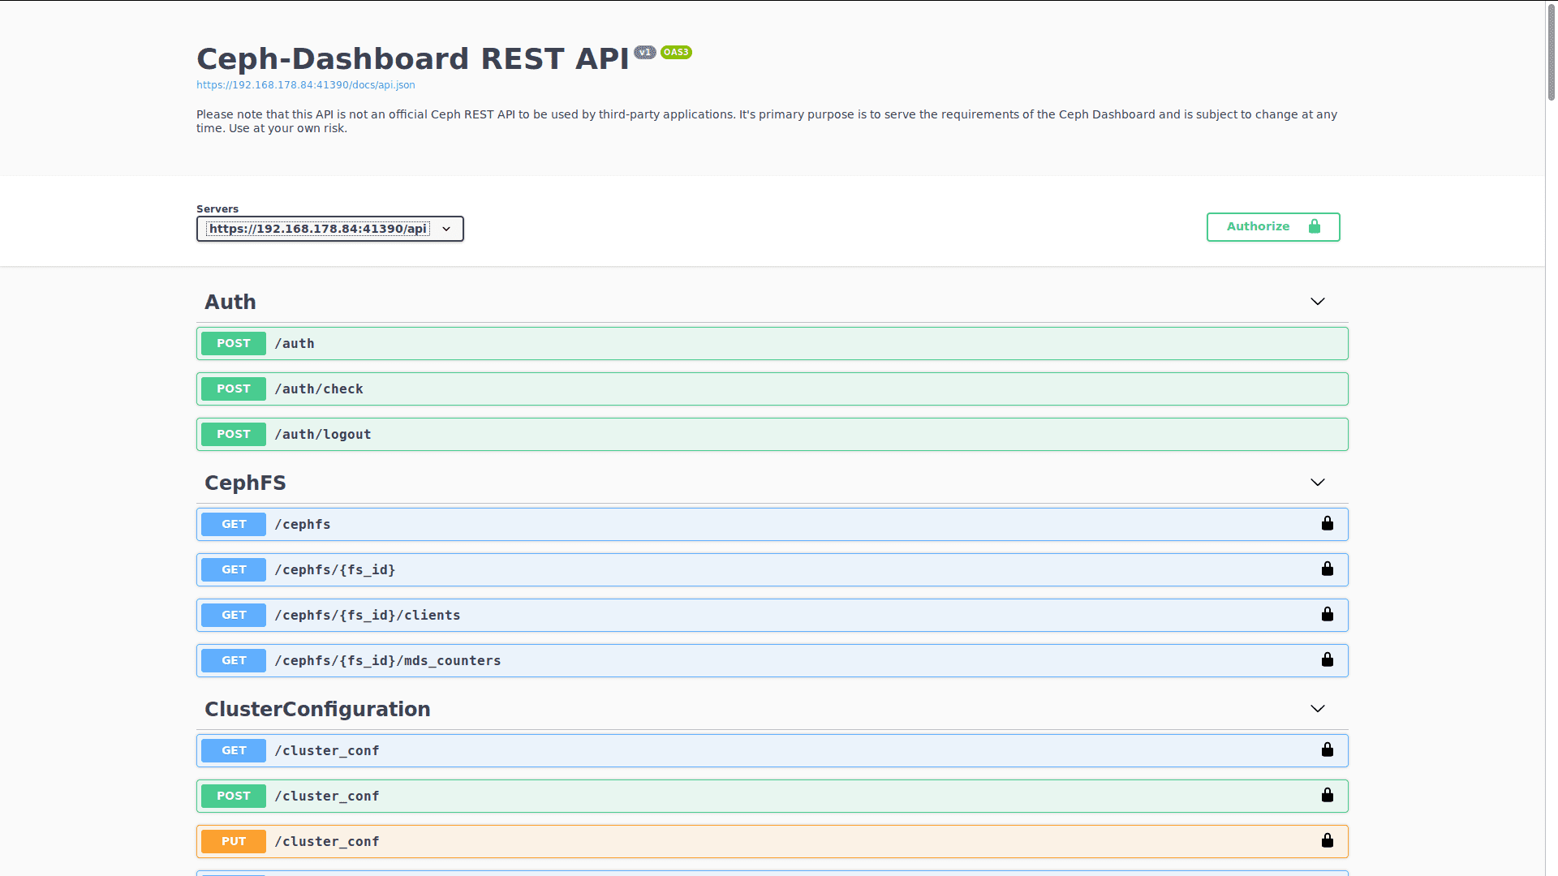Collapse the CephFS section chevron
This screenshot has height=876, width=1558.
point(1317,483)
